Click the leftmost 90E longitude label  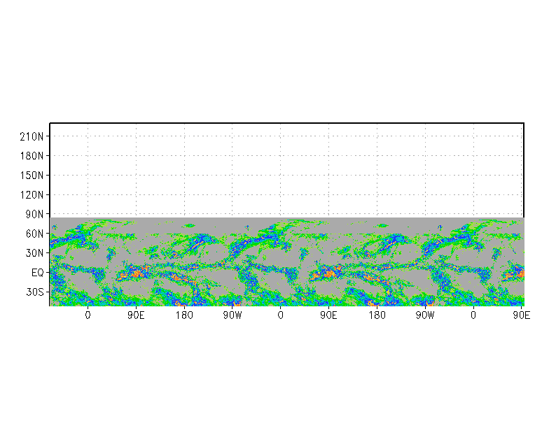136,315
